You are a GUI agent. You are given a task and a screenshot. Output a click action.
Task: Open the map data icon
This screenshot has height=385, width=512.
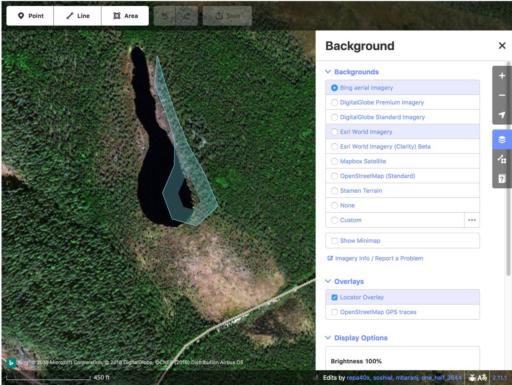coord(502,159)
